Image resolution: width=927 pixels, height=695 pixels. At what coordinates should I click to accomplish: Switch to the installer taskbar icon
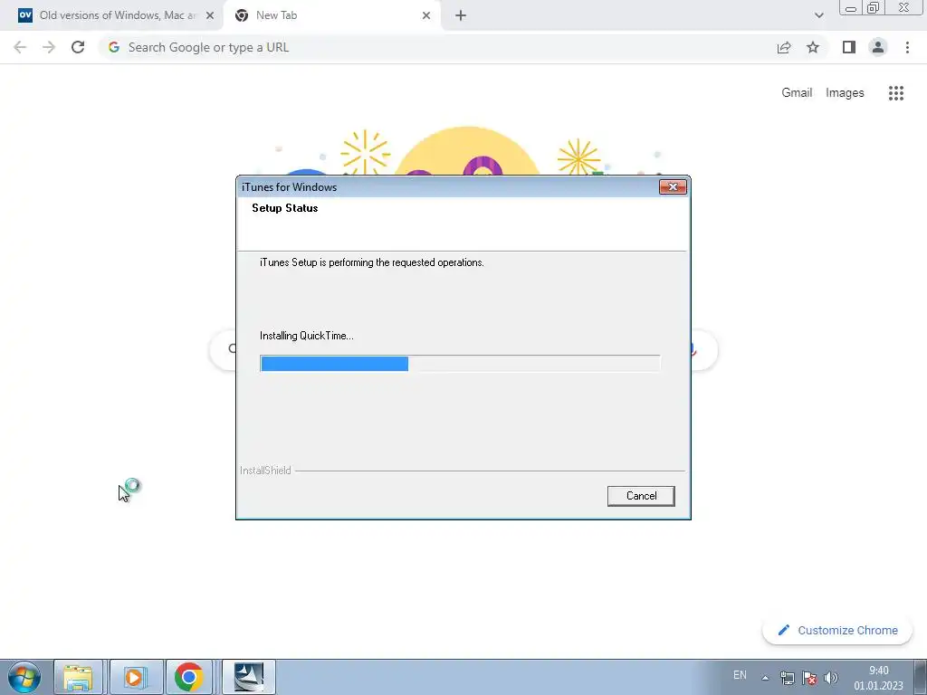pos(249,677)
